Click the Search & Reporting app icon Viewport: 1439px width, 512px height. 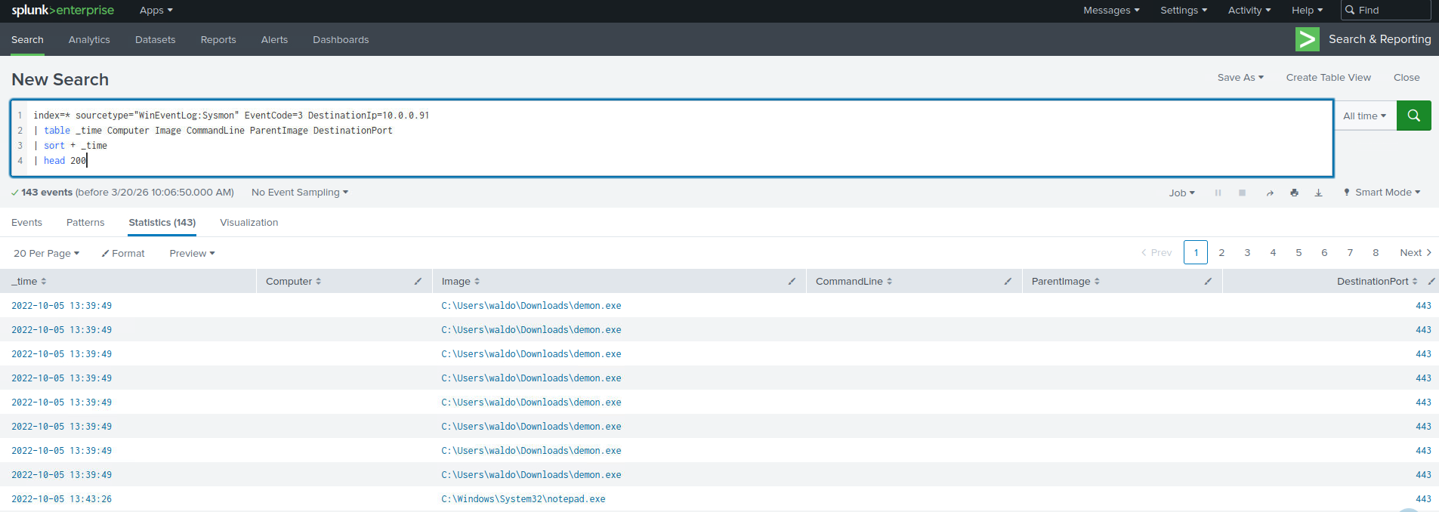1307,39
